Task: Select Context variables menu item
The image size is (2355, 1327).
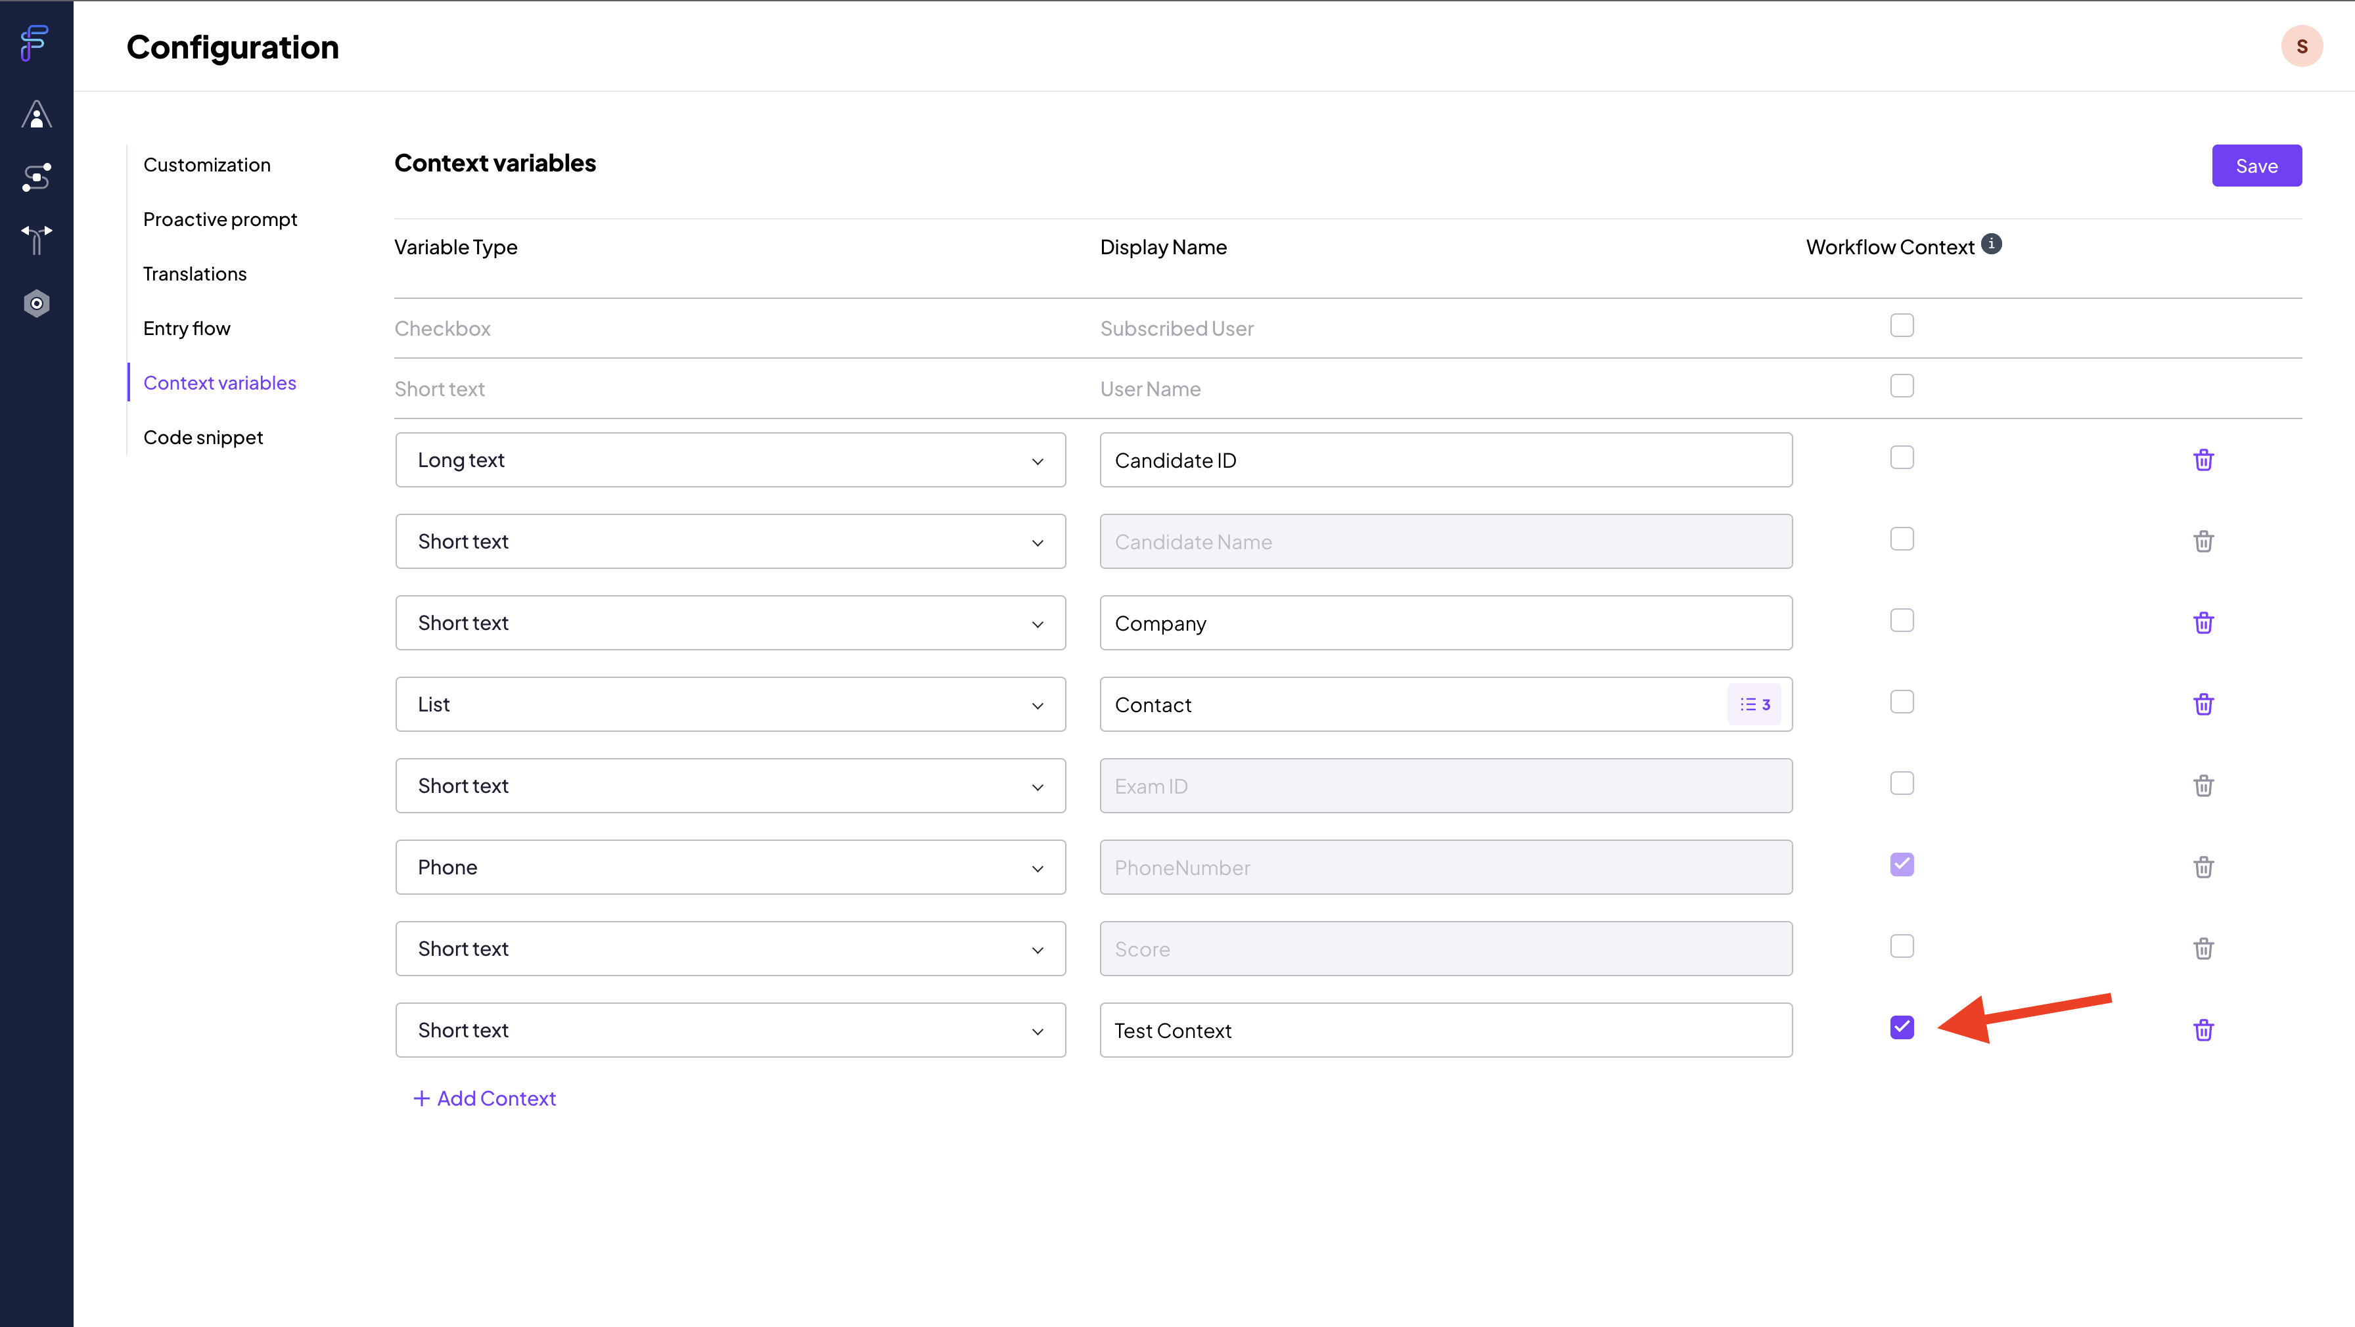Action: [x=219, y=382]
